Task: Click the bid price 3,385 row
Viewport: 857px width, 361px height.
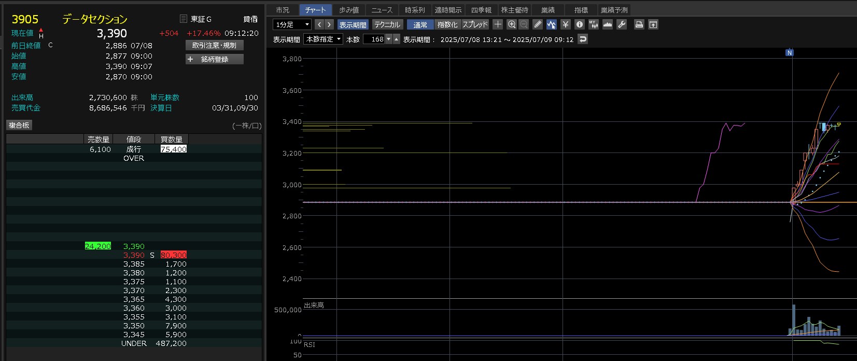Action: 134,263
